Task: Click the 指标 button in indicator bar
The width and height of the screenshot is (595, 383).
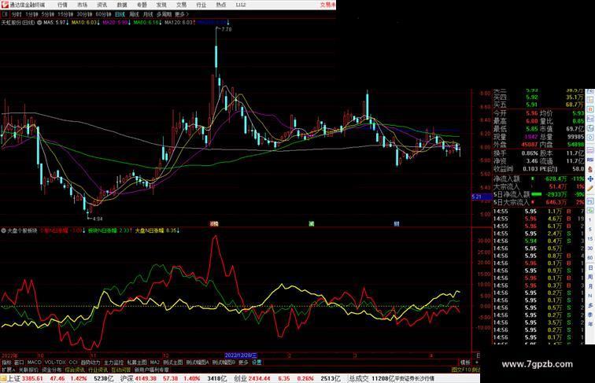Action: [6, 363]
